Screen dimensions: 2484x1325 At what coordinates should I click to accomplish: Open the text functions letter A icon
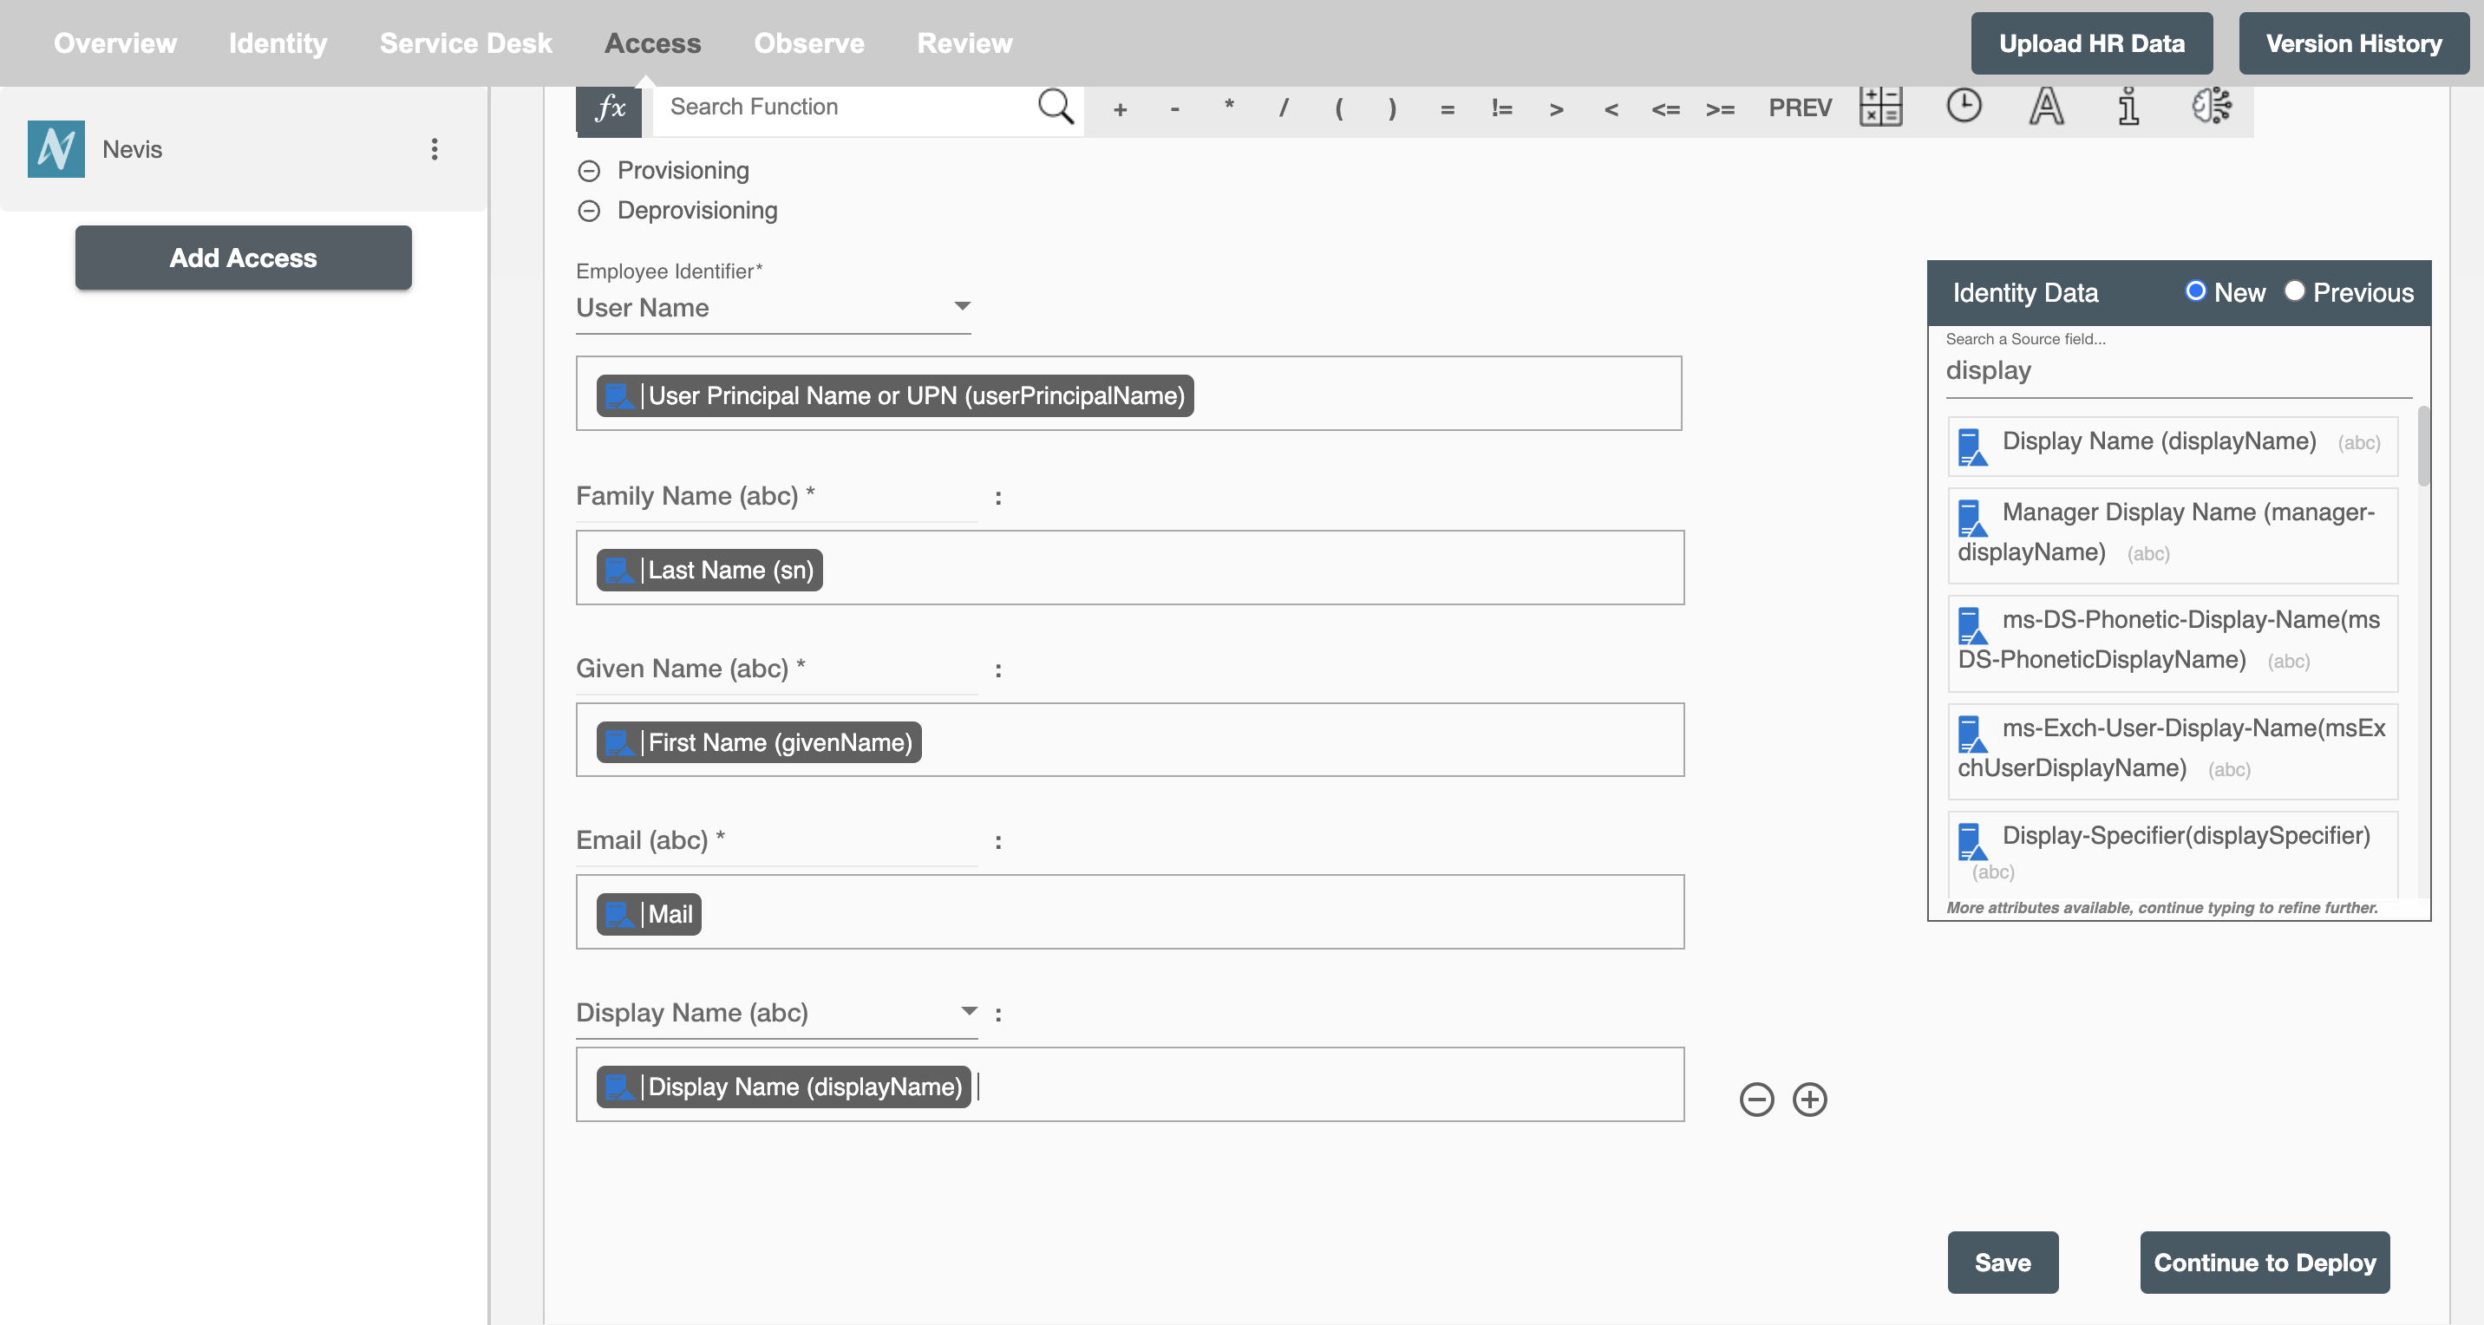(2046, 106)
